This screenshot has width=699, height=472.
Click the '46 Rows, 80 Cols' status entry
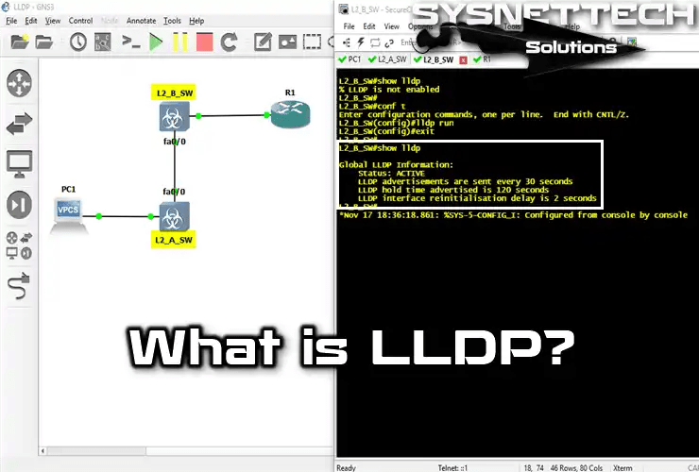pos(576,467)
